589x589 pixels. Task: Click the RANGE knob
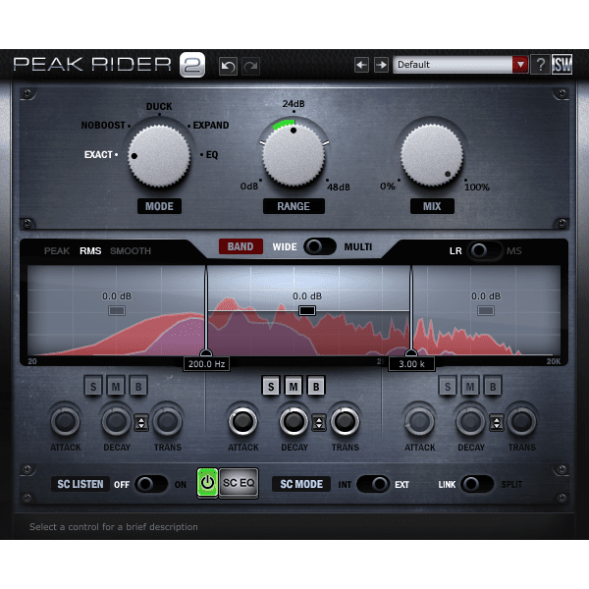click(x=294, y=155)
